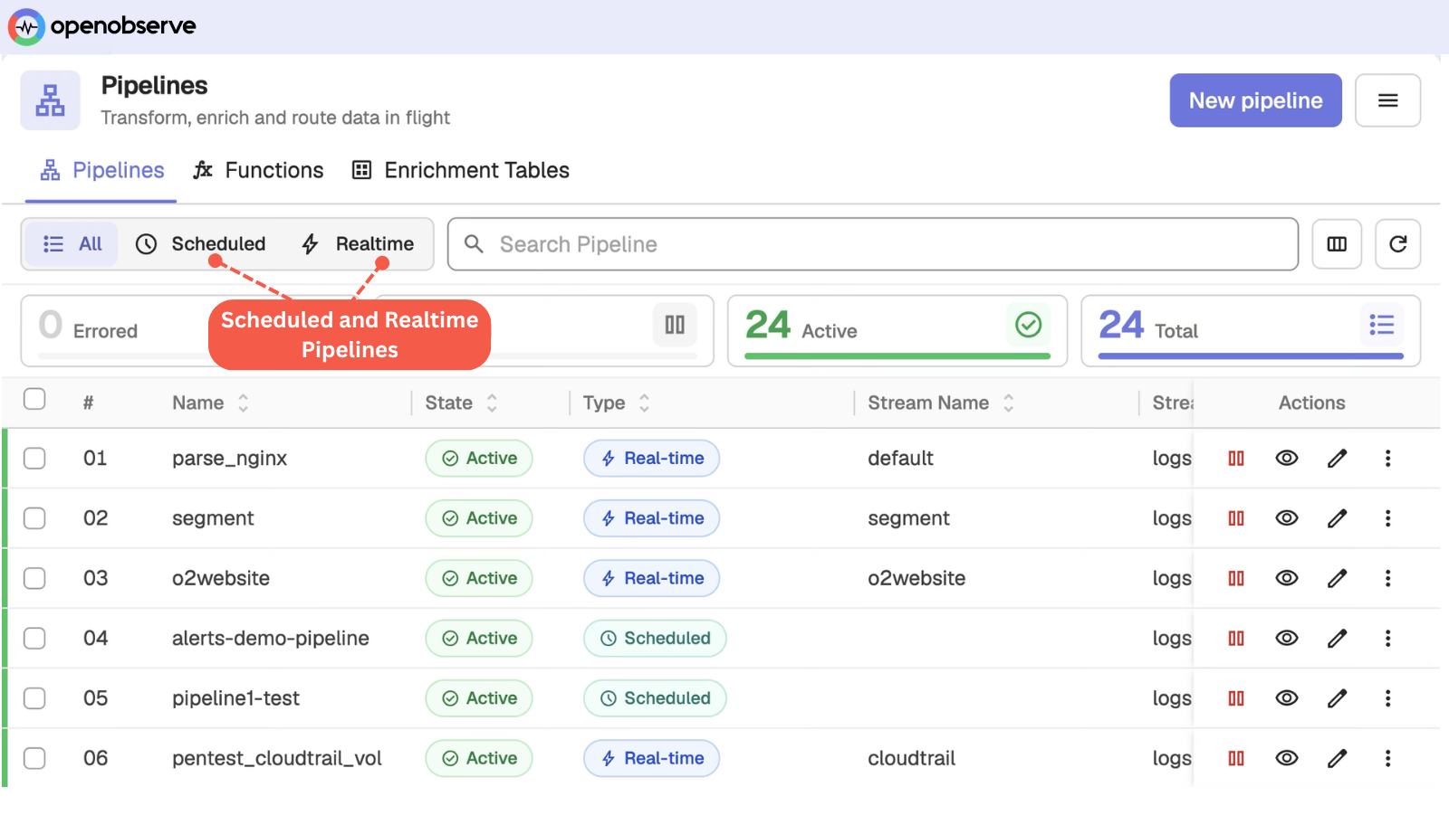Refresh the pipeline list

click(1397, 244)
